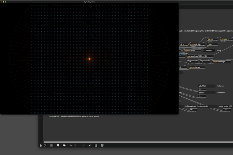Viewport: 233px width, 155px height.
Task: Click the 'bulge' comment label
Action: (221, 106)
